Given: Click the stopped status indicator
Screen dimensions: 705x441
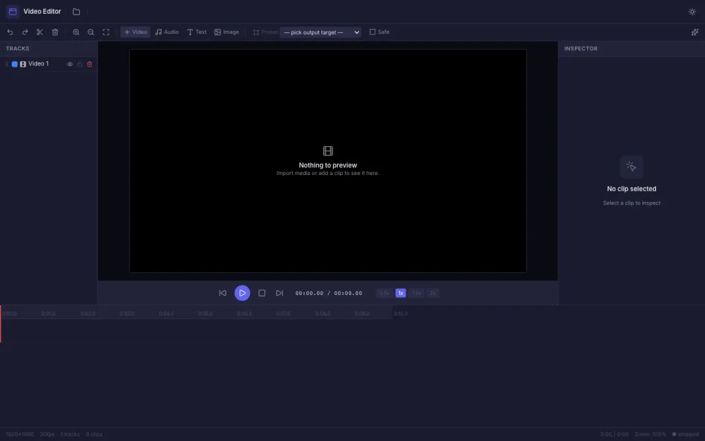Looking at the screenshot, I should [686, 434].
